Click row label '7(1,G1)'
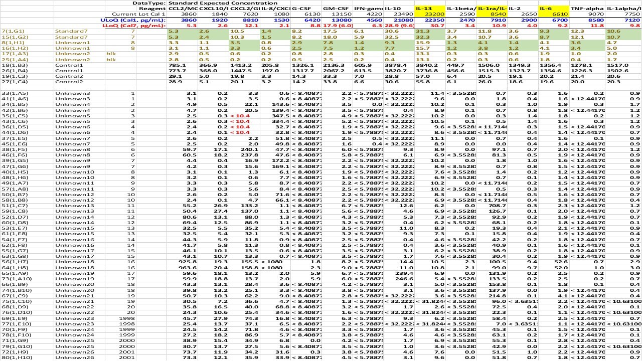 point(12,31)
